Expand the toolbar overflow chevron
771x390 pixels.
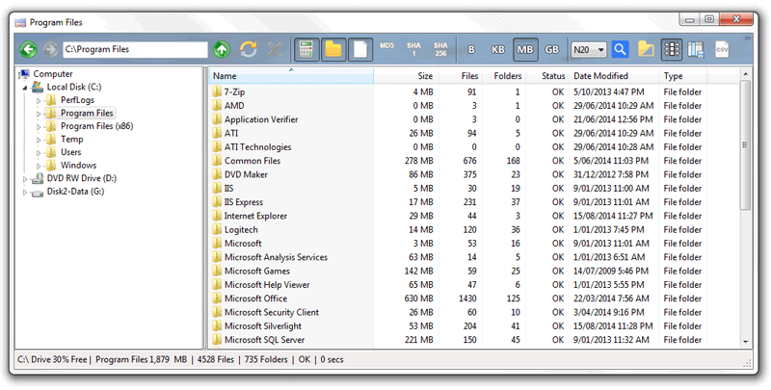pyautogui.click(x=748, y=38)
